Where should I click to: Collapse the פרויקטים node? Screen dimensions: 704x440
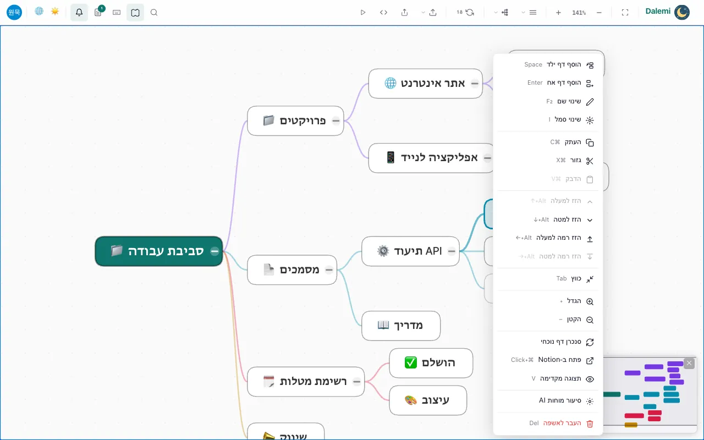tap(335, 121)
